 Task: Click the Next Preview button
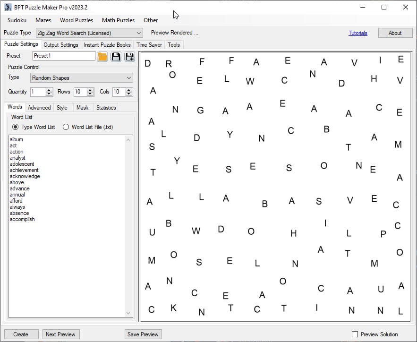click(60, 334)
